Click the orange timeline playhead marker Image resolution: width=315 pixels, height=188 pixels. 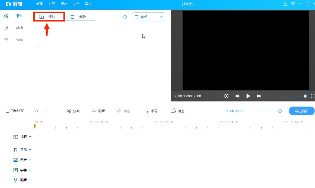click(35, 126)
